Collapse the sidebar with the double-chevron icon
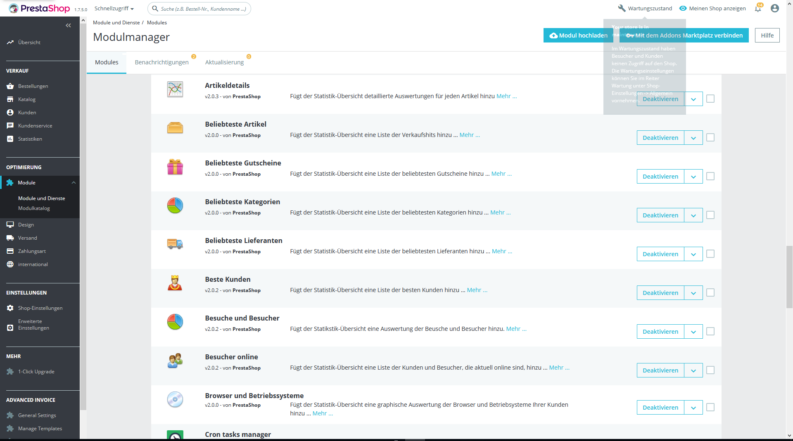Screen dimensions: 793x441 68,26
